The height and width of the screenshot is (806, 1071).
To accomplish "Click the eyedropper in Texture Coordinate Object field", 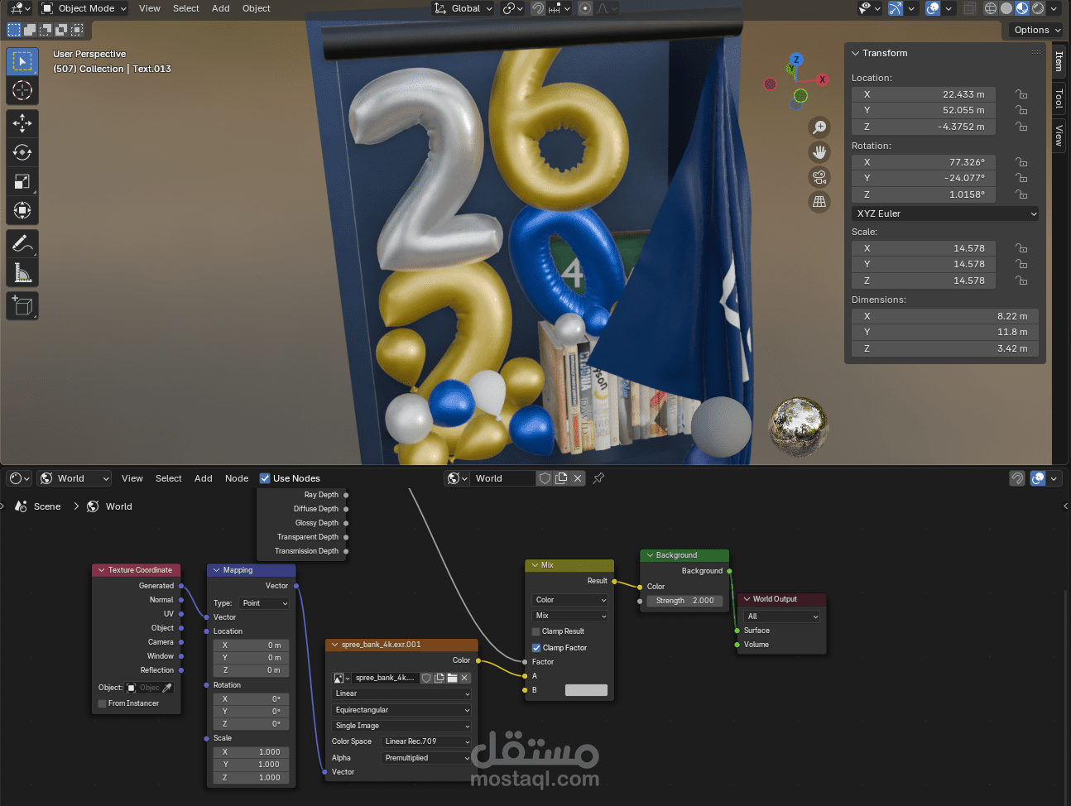I will [167, 688].
